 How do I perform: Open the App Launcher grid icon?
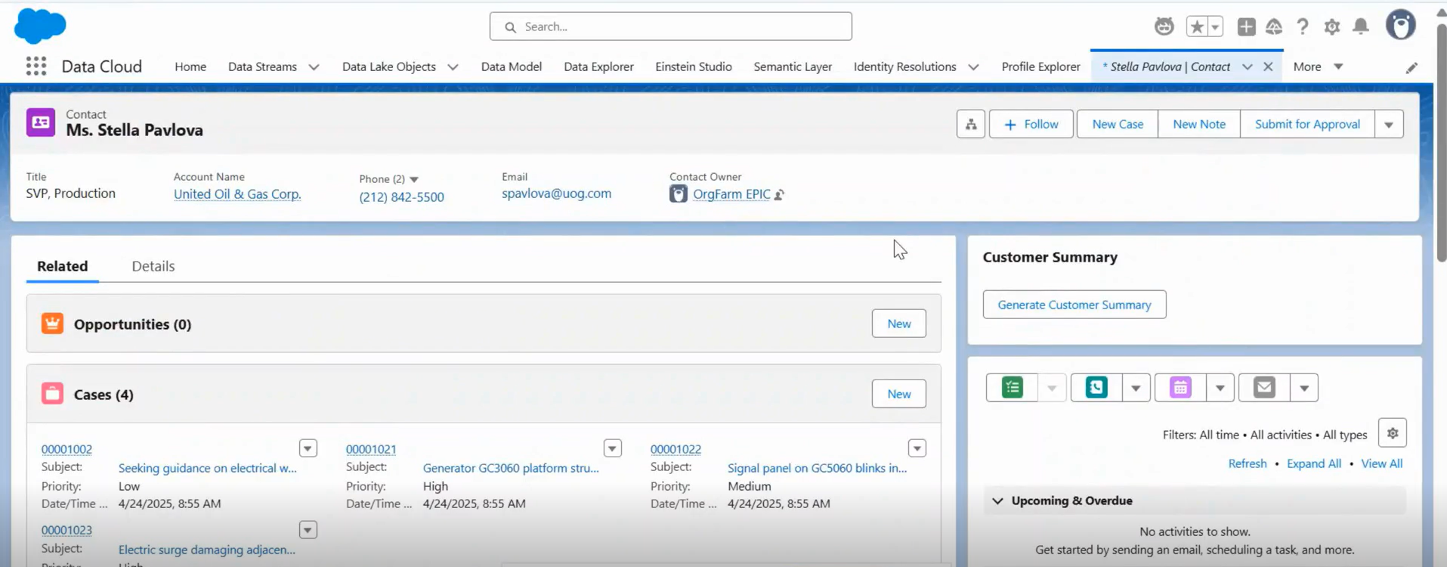coord(36,67)
